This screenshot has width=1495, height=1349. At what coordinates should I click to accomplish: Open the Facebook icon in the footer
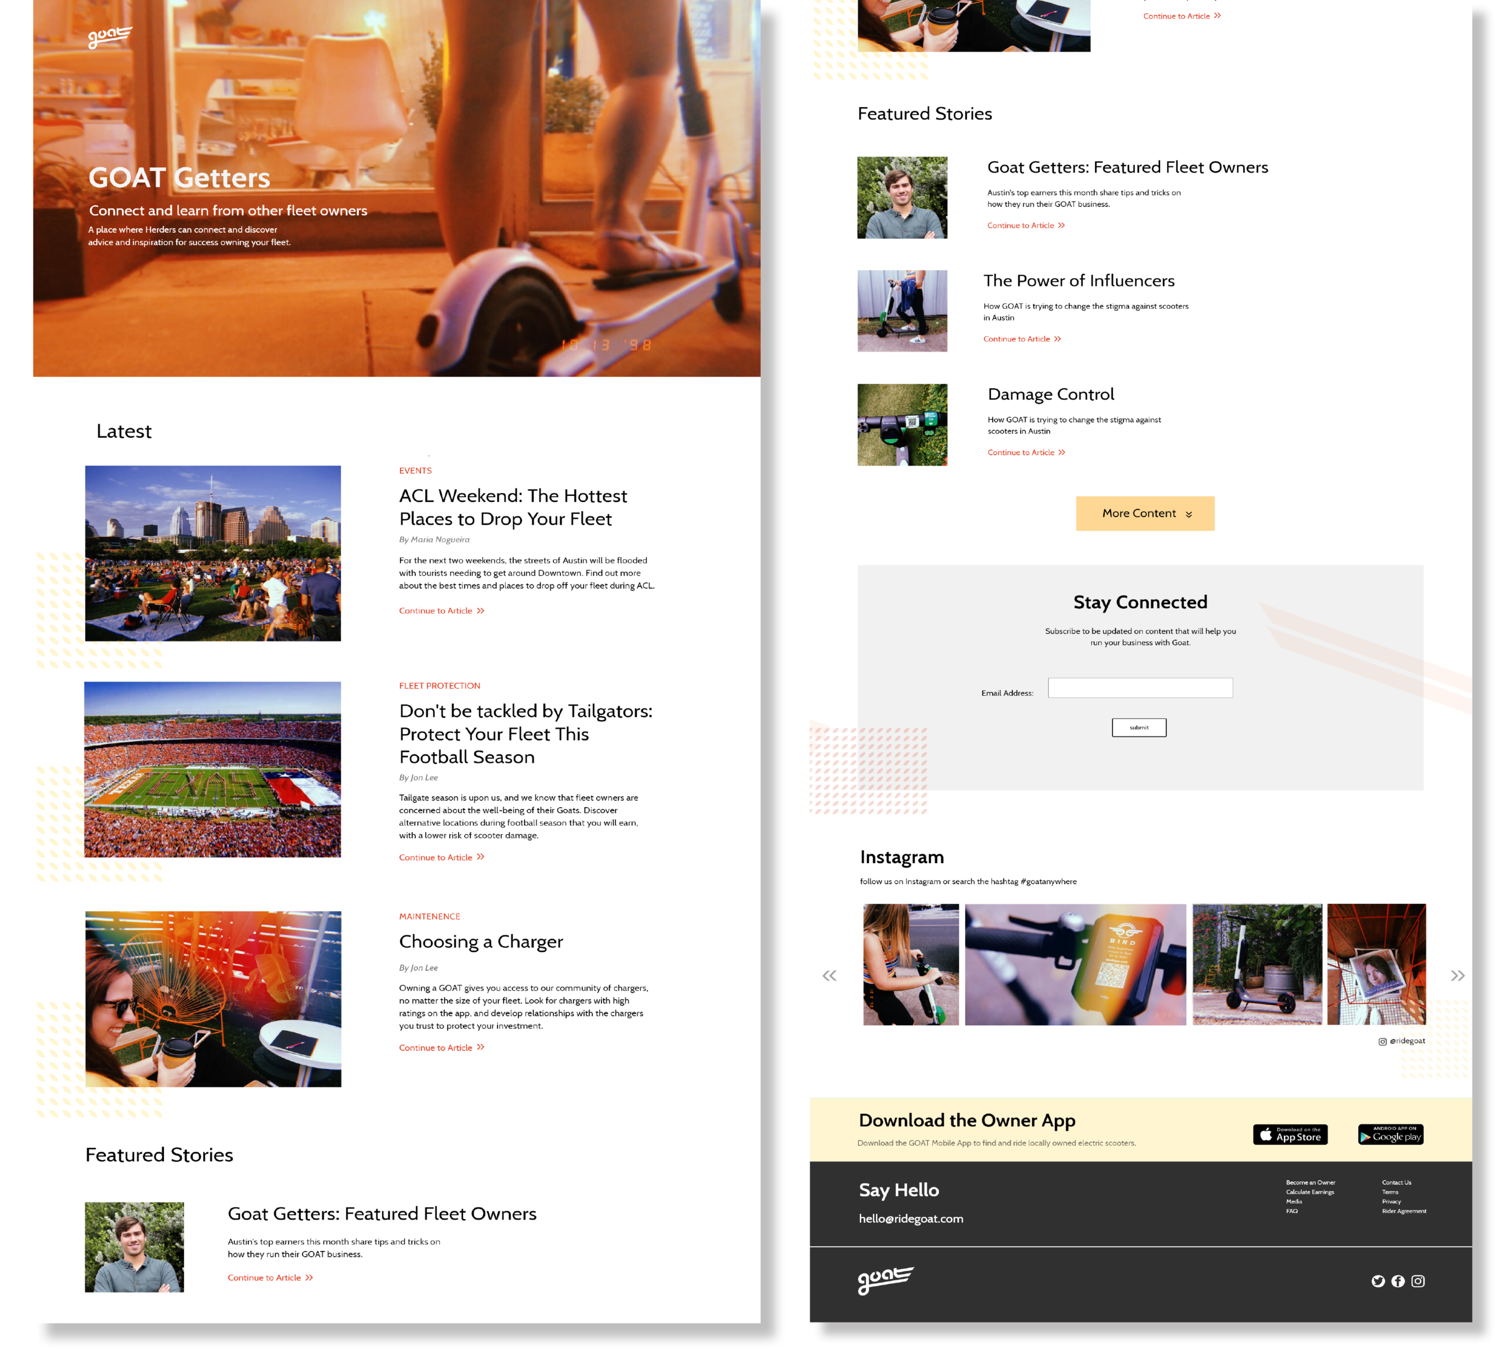1397,1281
